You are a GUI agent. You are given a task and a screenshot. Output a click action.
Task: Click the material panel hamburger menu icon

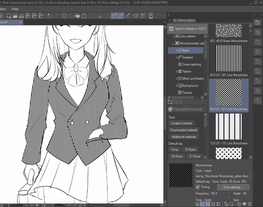[x=169, y=20]
